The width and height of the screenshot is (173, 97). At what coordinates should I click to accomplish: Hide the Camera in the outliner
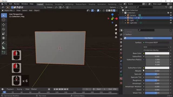click(x=171, y=15)
